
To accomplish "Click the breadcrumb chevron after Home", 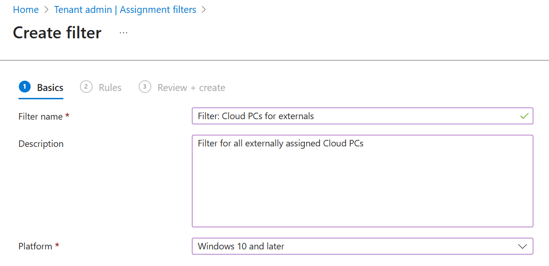I will point(46,10).
